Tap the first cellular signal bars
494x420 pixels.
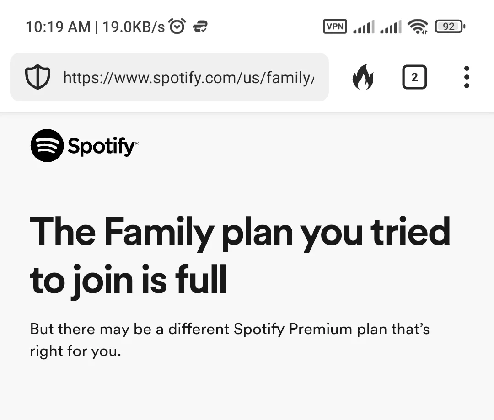point(364,27)
